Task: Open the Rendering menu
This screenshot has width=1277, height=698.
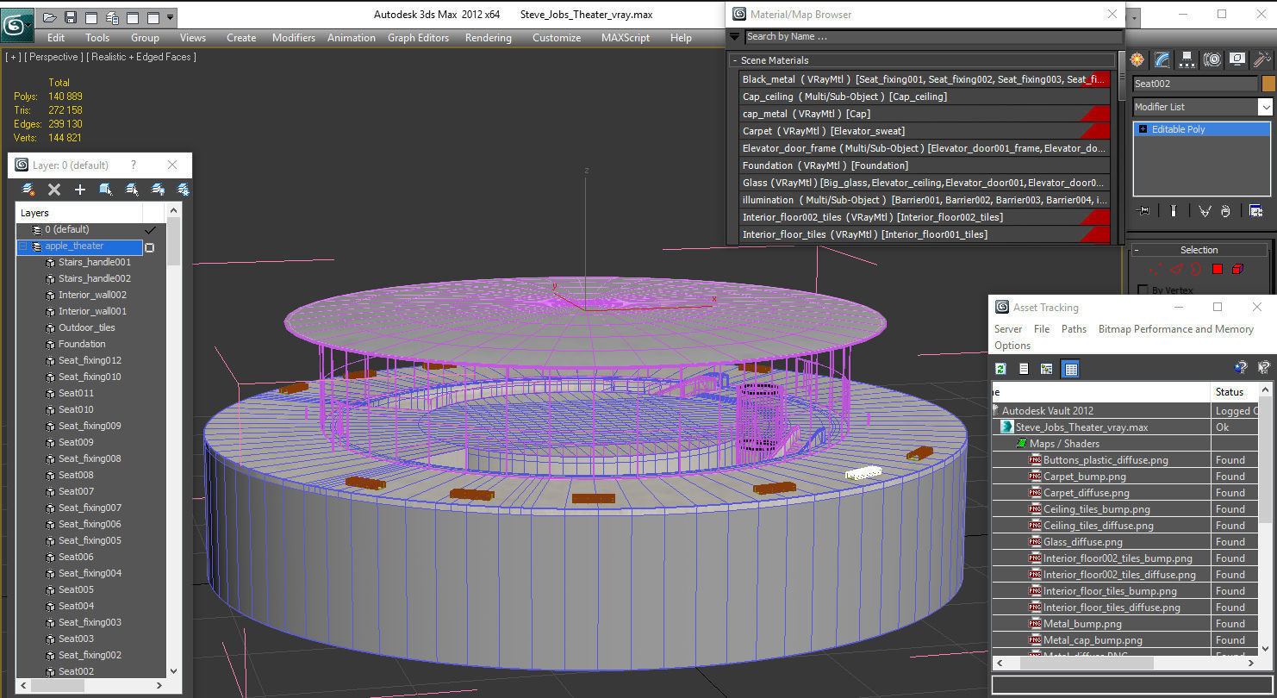Action: tap(488, 38)
